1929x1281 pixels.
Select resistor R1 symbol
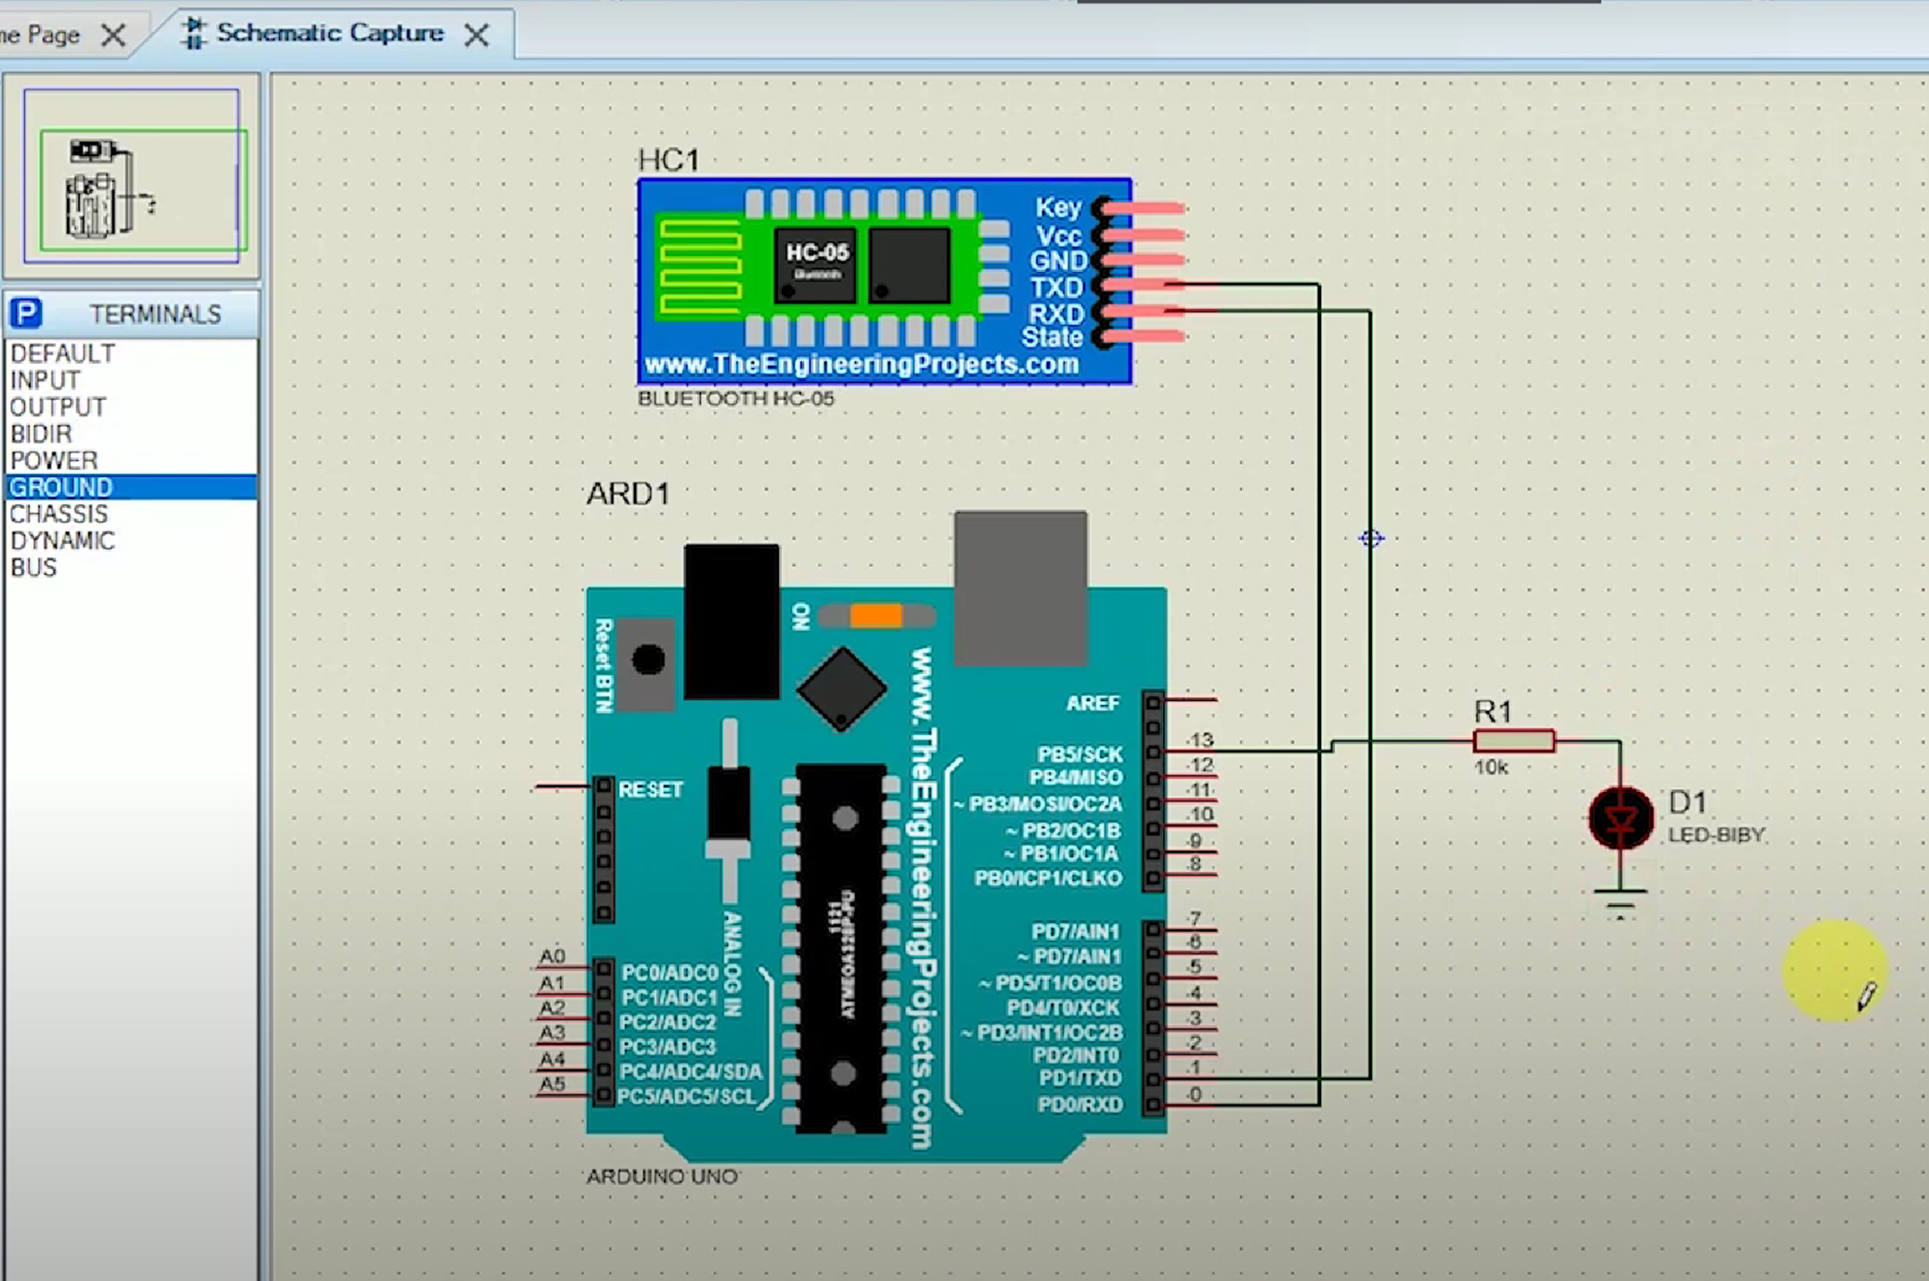coord(1513,741)
